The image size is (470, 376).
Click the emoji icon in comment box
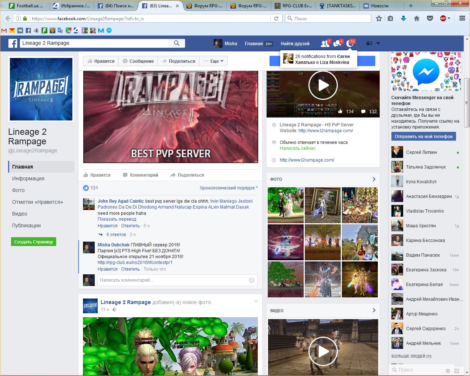tap(252, 280)
